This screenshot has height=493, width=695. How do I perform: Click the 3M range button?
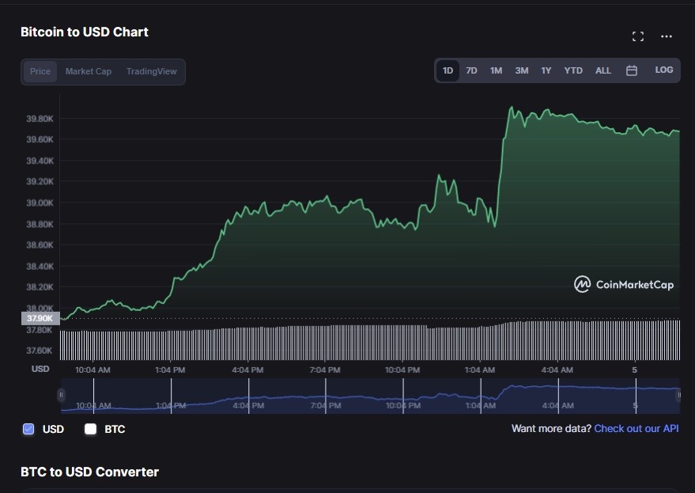(521, 70)
